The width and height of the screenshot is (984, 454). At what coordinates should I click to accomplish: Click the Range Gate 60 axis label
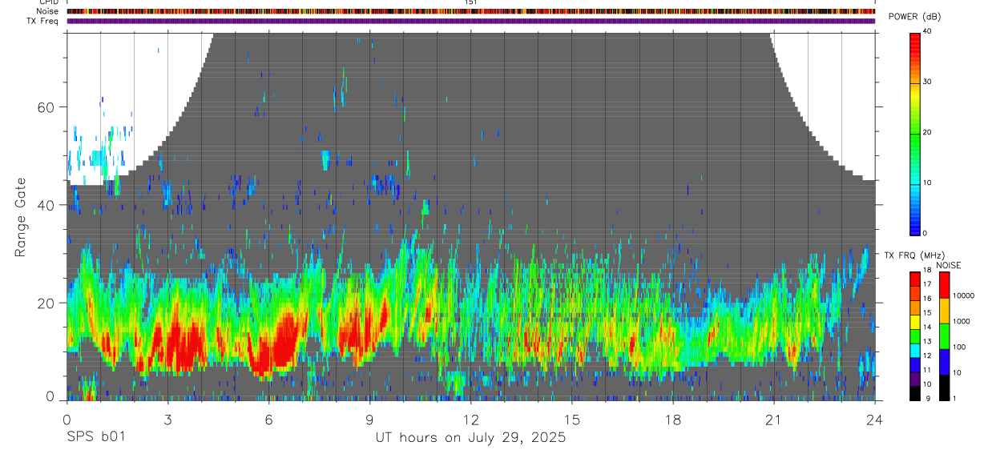54,107
